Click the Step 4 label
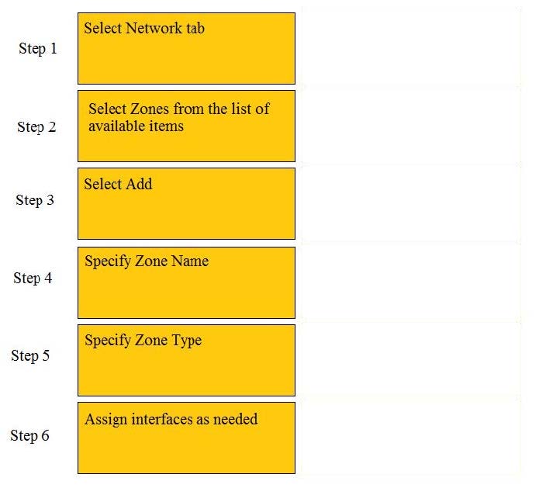 point(33,279)
